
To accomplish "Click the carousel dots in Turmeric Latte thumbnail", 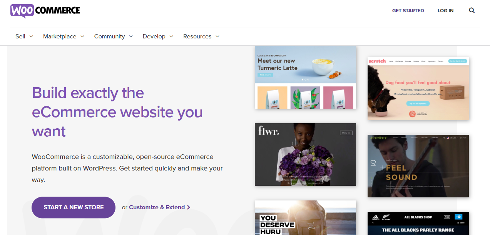I will coord(305,79).
